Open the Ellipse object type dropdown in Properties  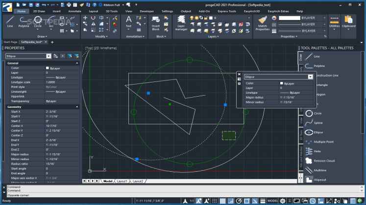[x=48, y=56]
